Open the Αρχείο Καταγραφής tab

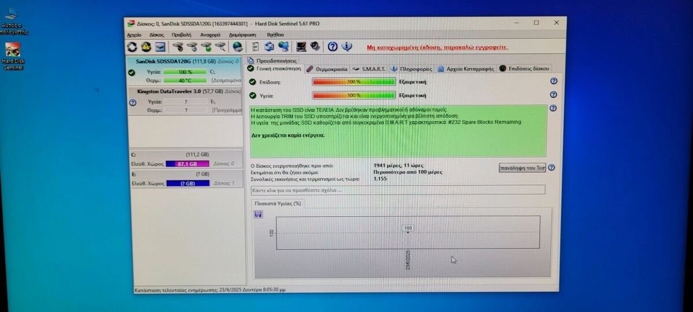point(466,69)
